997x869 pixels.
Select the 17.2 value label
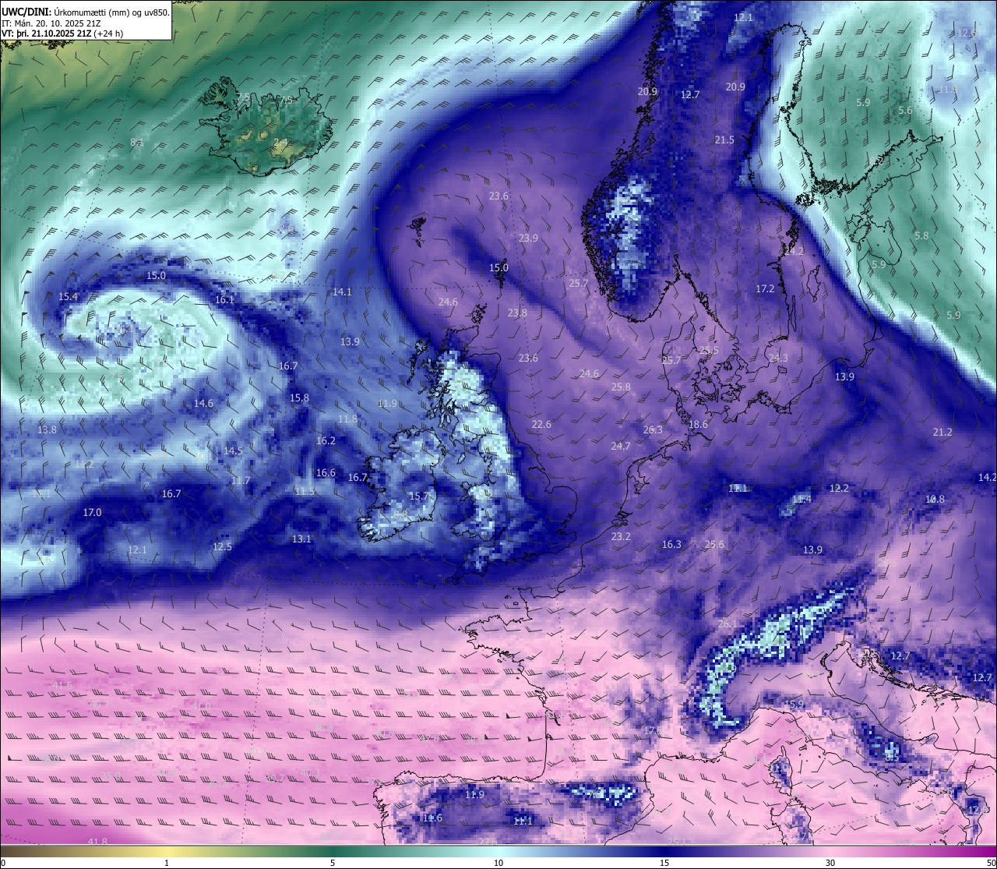click(x=765, y=288)
